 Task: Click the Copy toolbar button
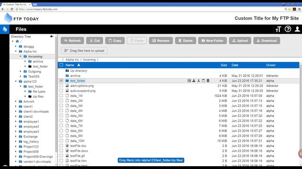pos(115,41)
